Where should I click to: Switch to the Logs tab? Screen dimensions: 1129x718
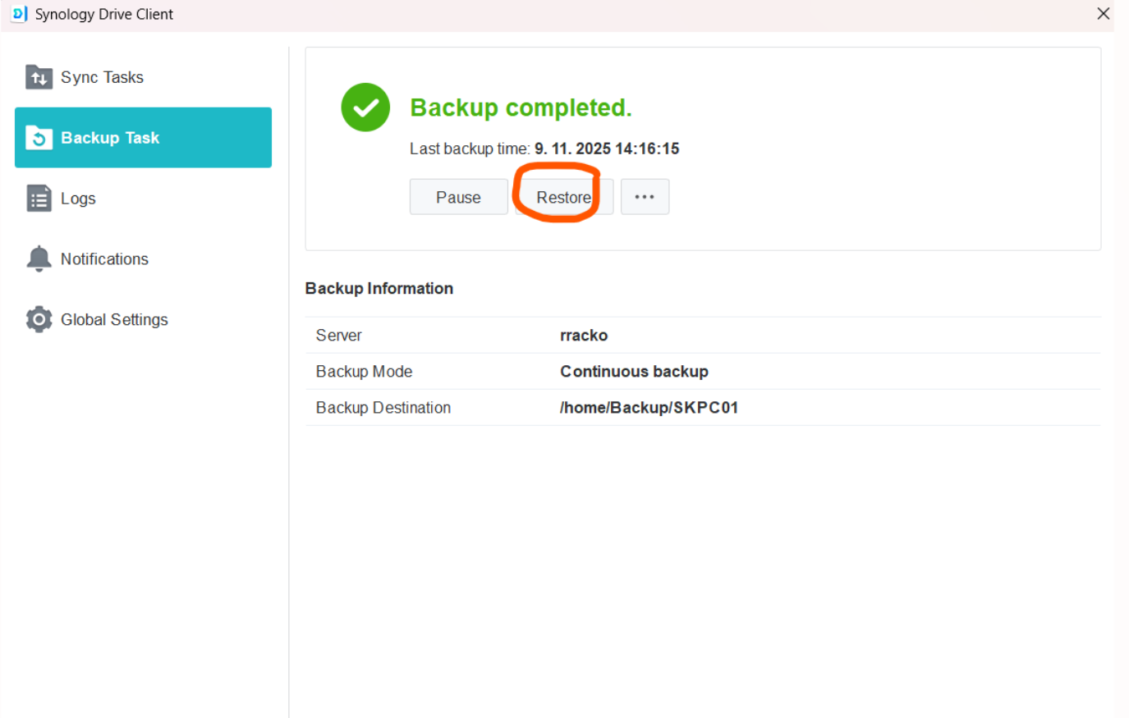[78, 199]
